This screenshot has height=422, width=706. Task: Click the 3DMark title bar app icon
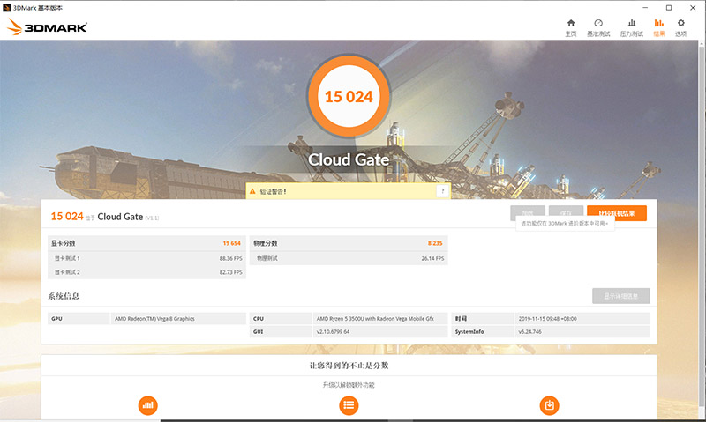pos(6,8)
